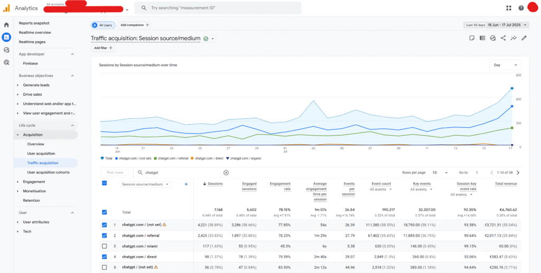
Task: Collapse the Life cycle section
Action: [72, 126]
